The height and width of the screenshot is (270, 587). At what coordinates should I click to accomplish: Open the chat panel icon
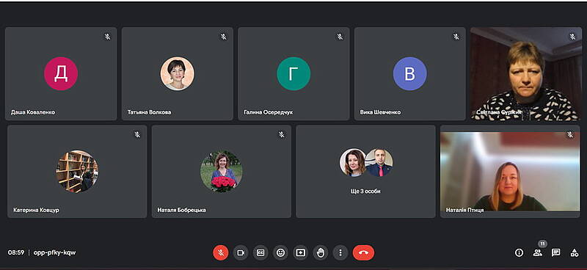(556, 253)
